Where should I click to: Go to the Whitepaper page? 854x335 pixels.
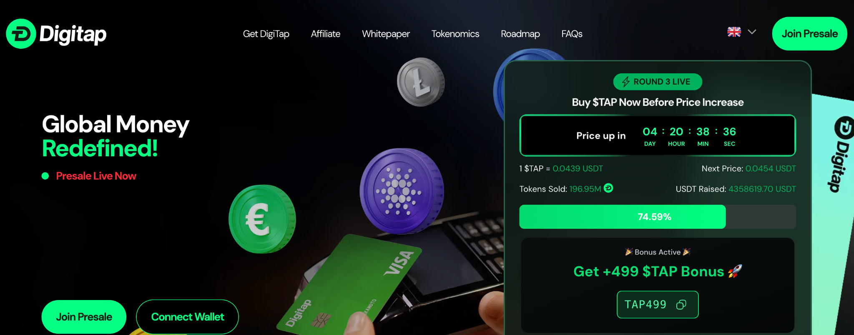click(386, 34)
